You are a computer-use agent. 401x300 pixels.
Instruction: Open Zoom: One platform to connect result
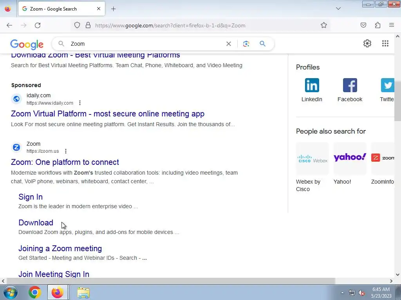point(65,162)
